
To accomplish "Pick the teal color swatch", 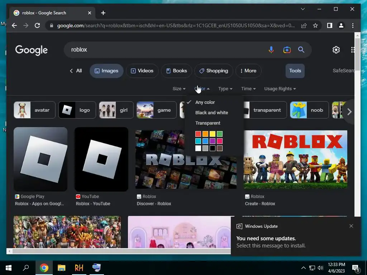I will [x=198, y=141].
